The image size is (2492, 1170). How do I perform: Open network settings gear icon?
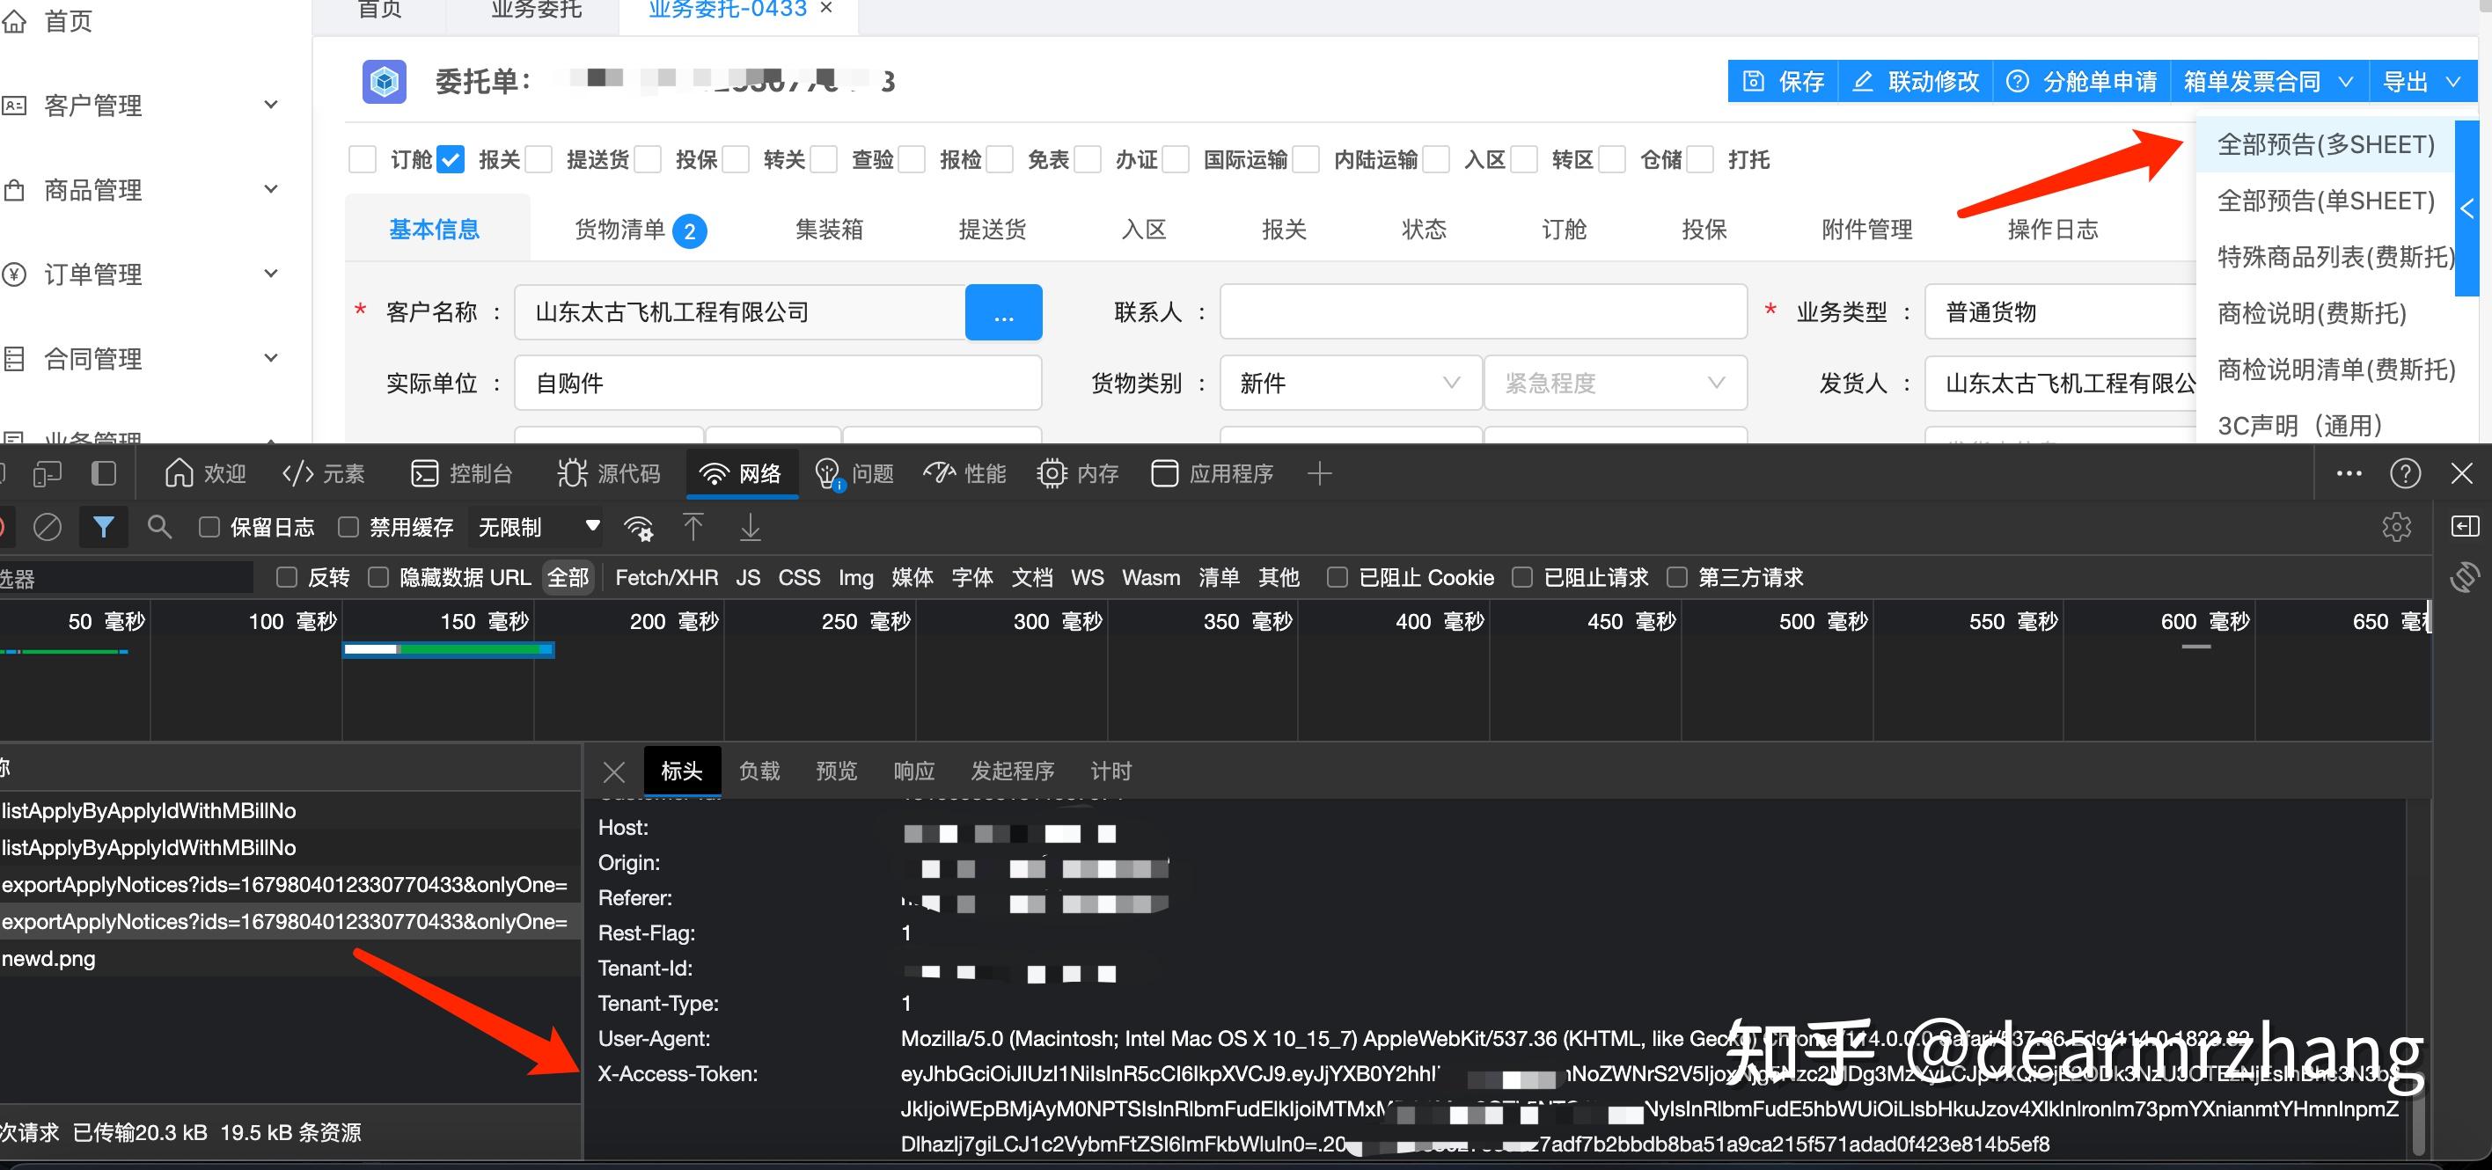2396,527
